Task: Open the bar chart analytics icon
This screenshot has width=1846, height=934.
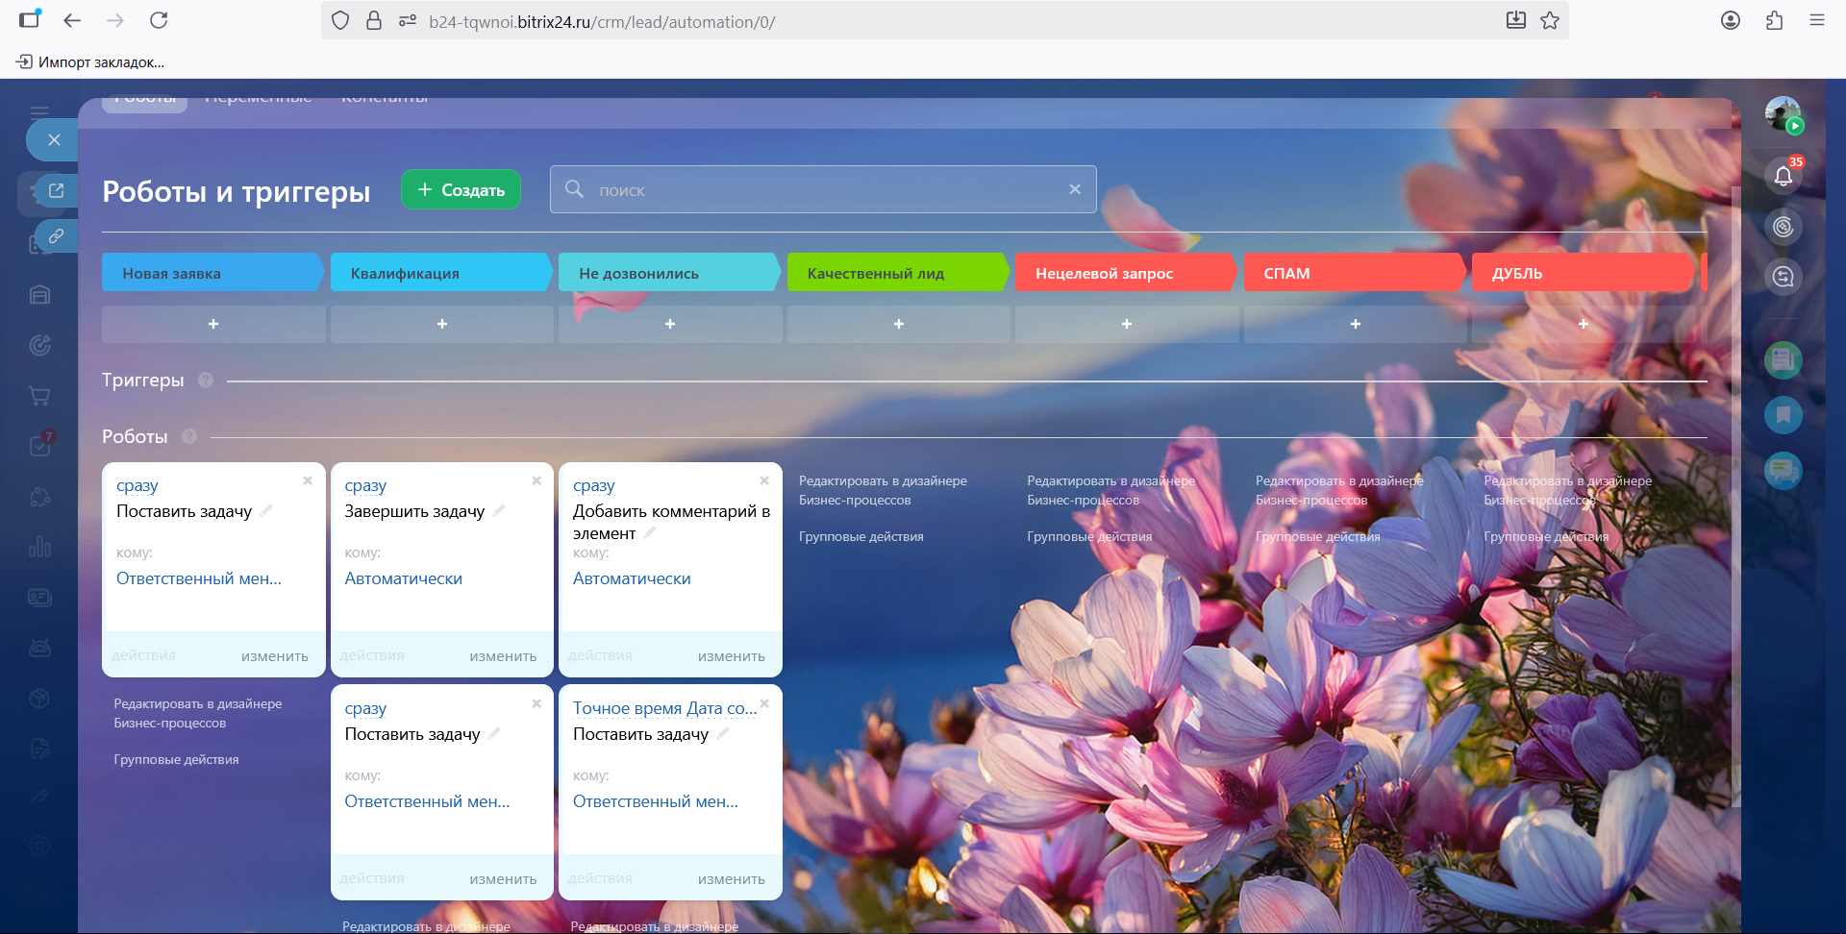Action: (39, 547)
